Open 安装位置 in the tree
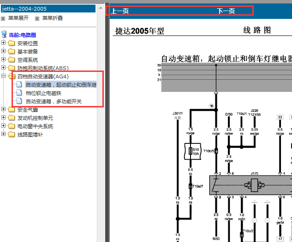Screen dimensions: 292x242 [x=28, y=43]
